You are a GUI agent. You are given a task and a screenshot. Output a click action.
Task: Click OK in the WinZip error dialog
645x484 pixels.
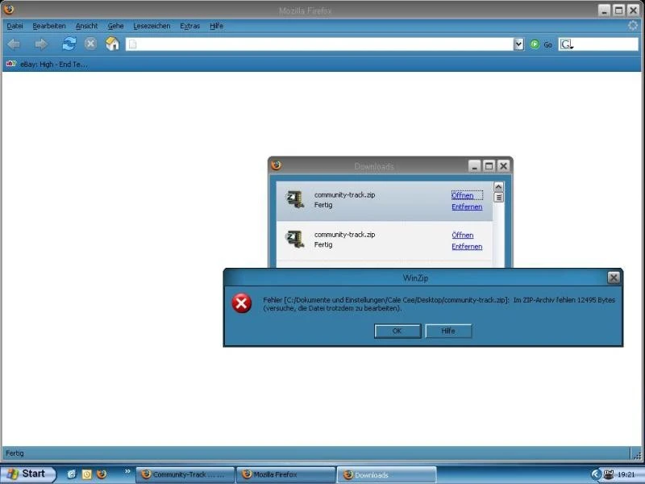click(397, 331)
